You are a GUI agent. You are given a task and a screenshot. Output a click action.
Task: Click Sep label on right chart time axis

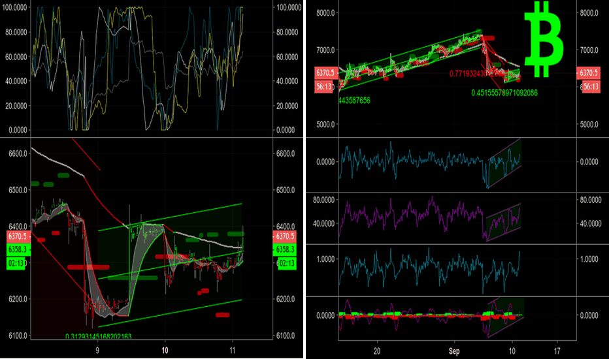(454, 351)
